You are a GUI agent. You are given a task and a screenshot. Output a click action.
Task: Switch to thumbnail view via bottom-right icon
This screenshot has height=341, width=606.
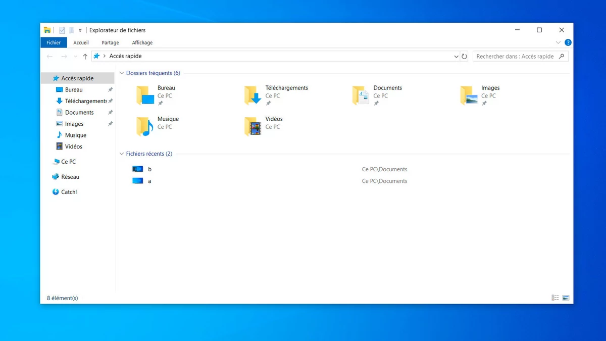coord(567,298)
